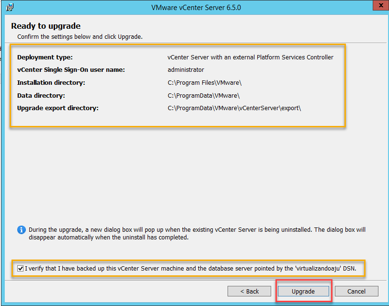The width and height of the screenshot is (389, 306).
Task: Click the vCenterServer export path value
Action: (234, 108)
